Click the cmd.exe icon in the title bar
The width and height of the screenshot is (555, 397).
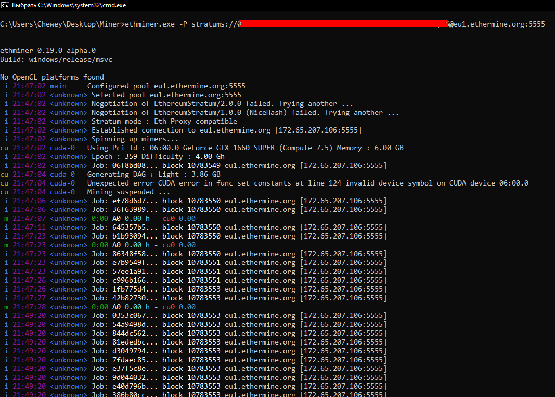pyautogui.click(x=5, y=5)
